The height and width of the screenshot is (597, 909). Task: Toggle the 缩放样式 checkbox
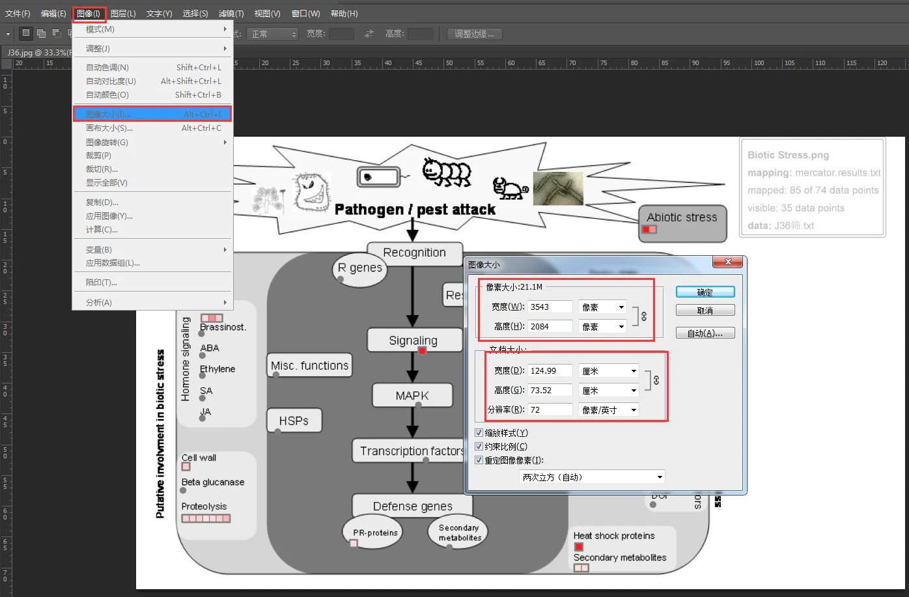click(x=479, y=433)
